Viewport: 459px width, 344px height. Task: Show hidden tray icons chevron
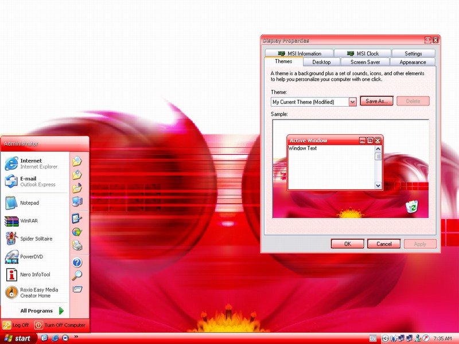pyautogui.click(x=385, y=338)
